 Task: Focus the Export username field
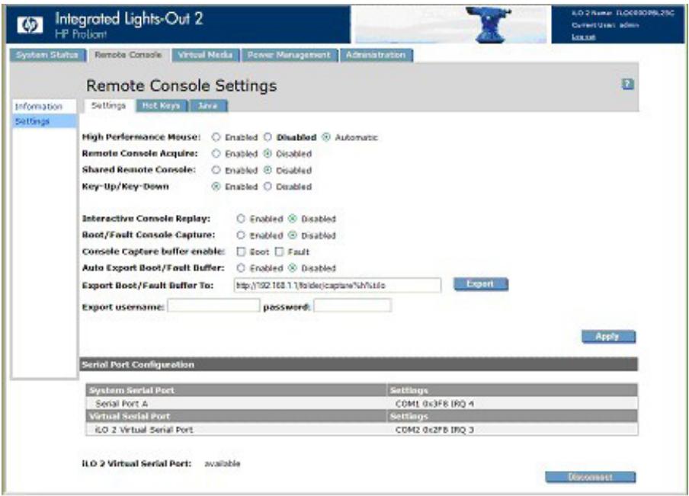click(213, 306)
